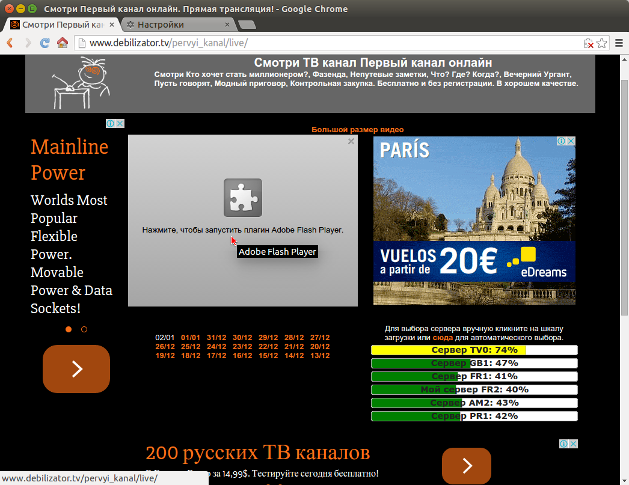Click the Нажмите, чтобы запустить плагин text
The height and width of the screenshot is (485, 629).
point(243,230)
